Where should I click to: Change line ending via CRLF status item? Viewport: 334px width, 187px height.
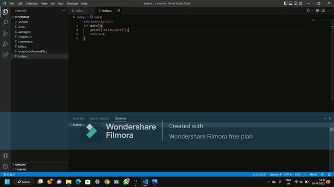click(x=298, y=175)
